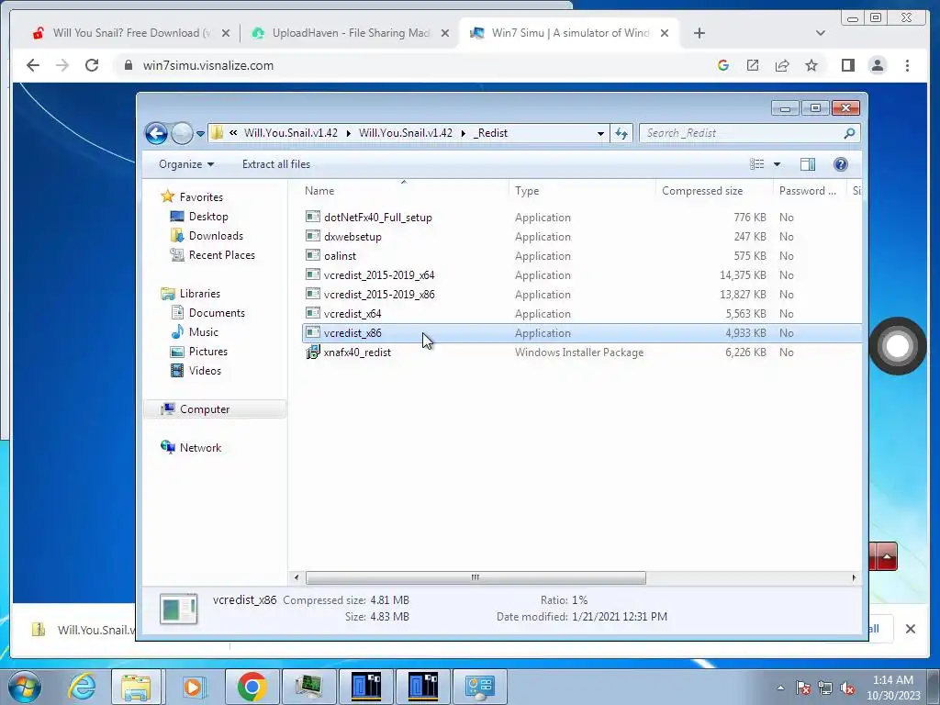
Task: Click the URL win7simu.visnalize.com
Action: [x=208, y=65]
